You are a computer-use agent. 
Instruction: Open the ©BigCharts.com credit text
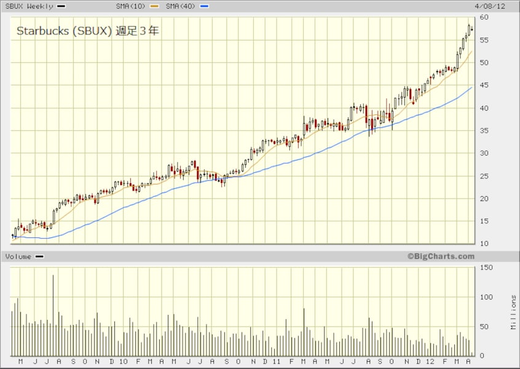coord(441,256)
